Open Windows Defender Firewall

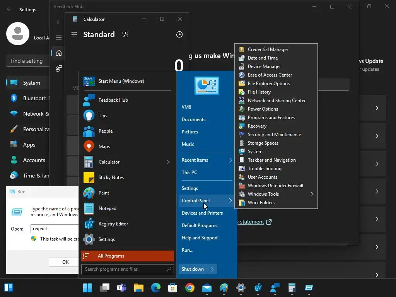point(276,185)
